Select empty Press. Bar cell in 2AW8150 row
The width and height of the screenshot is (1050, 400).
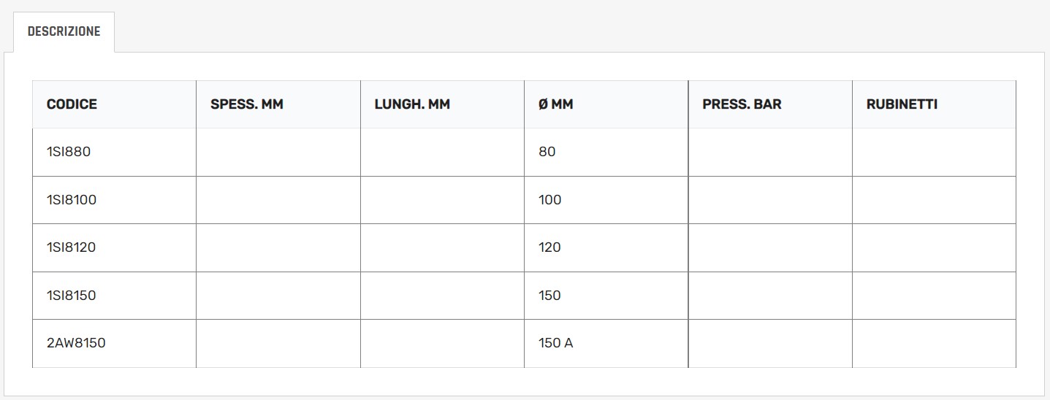tap(770, 343)
